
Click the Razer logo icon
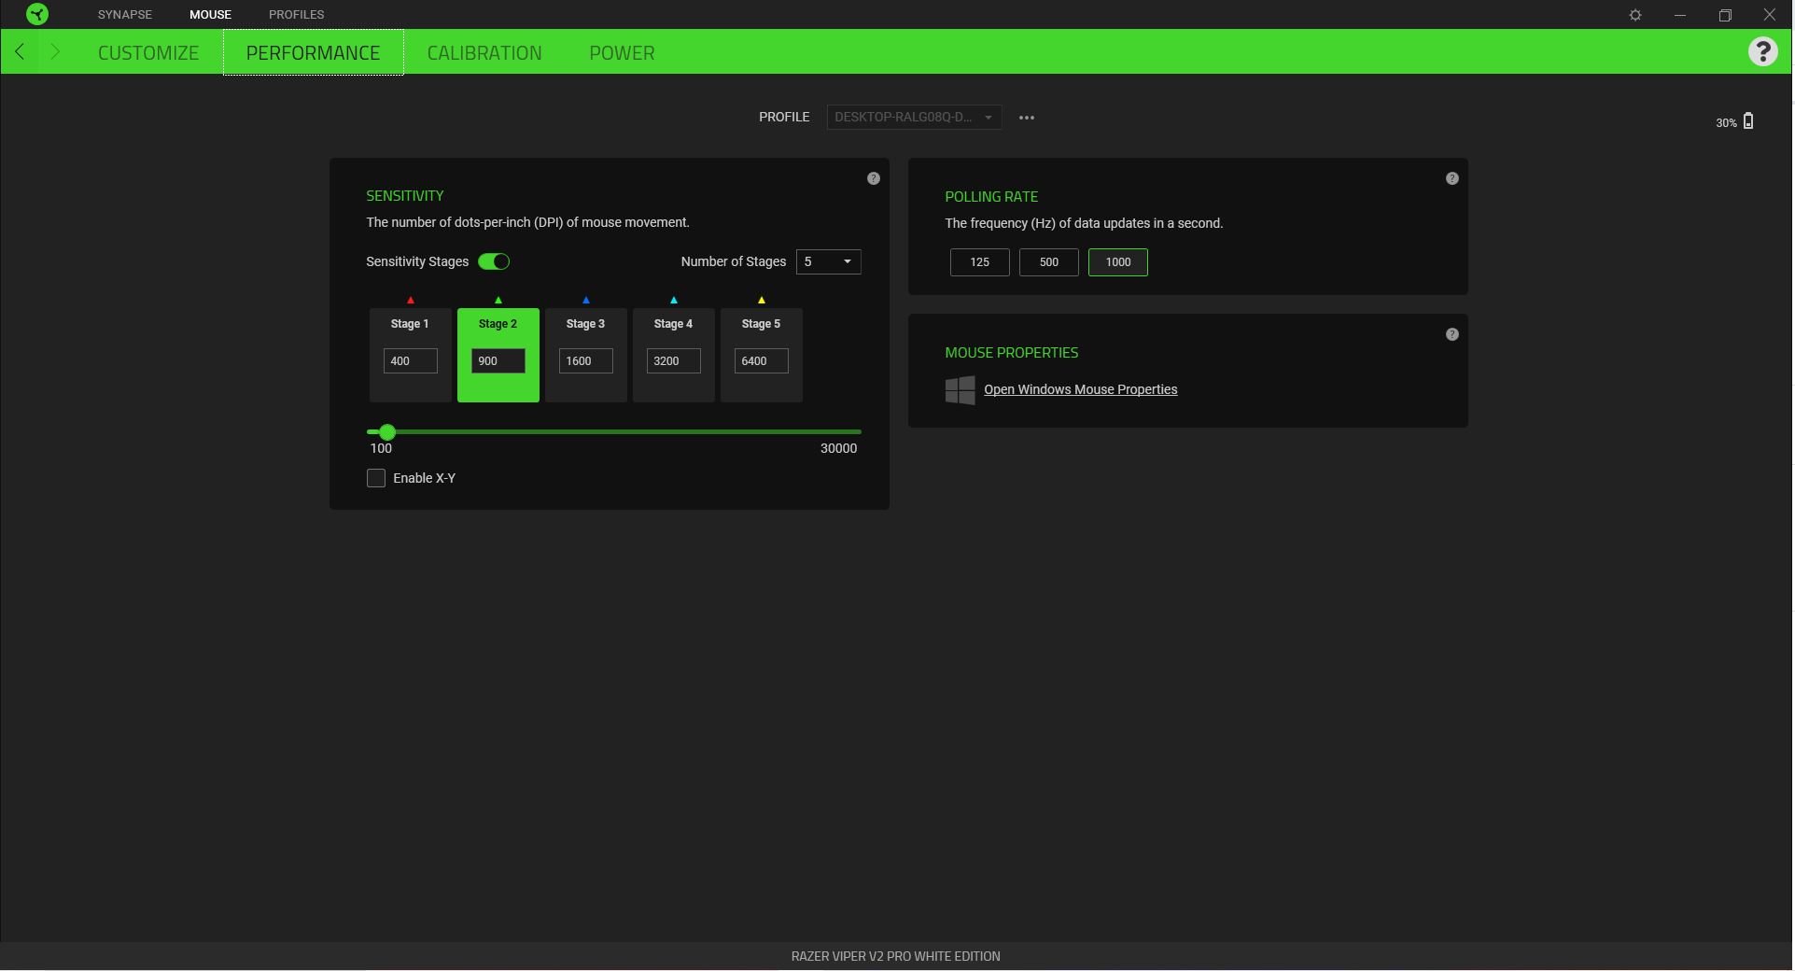click(37, 14)
